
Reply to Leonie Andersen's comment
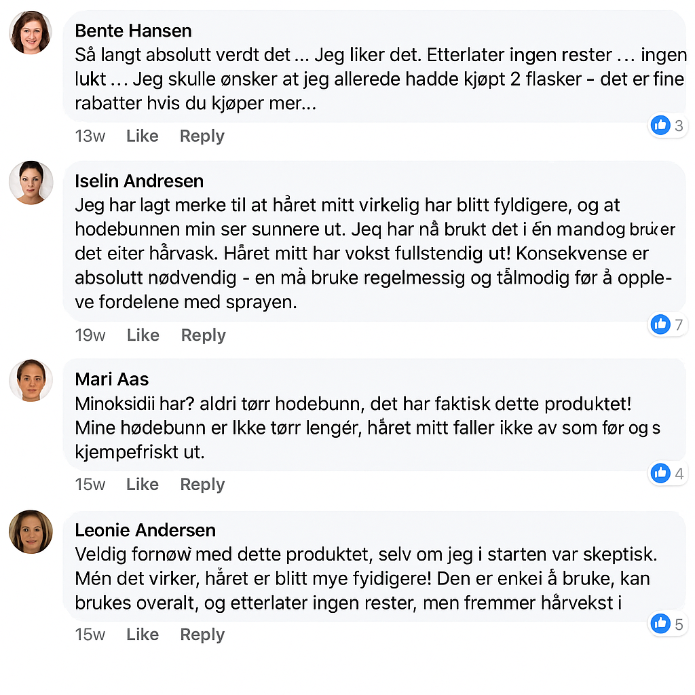202,635
